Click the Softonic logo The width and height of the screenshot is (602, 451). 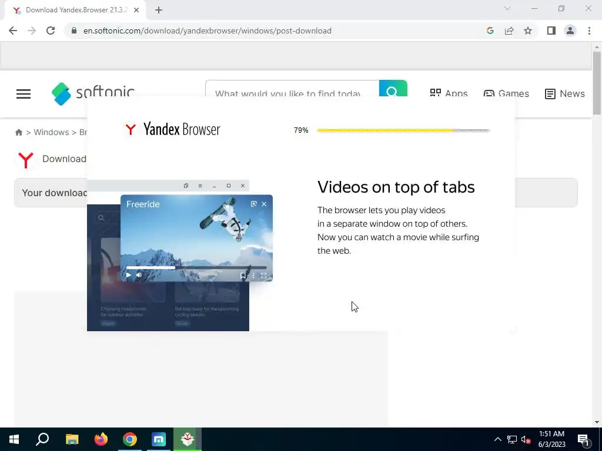pyautogui.click(x=93, y=93)
